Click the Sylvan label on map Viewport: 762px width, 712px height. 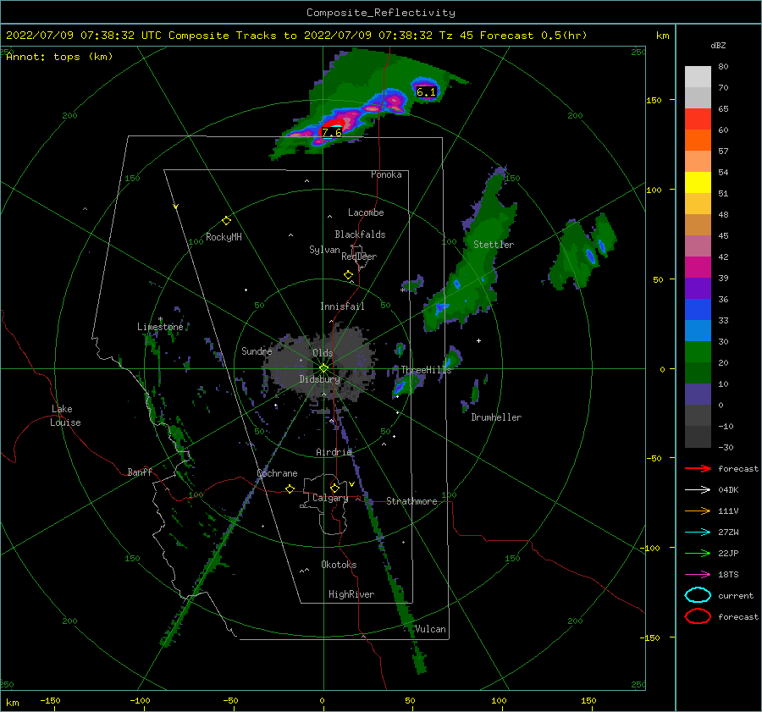(324, 250)
